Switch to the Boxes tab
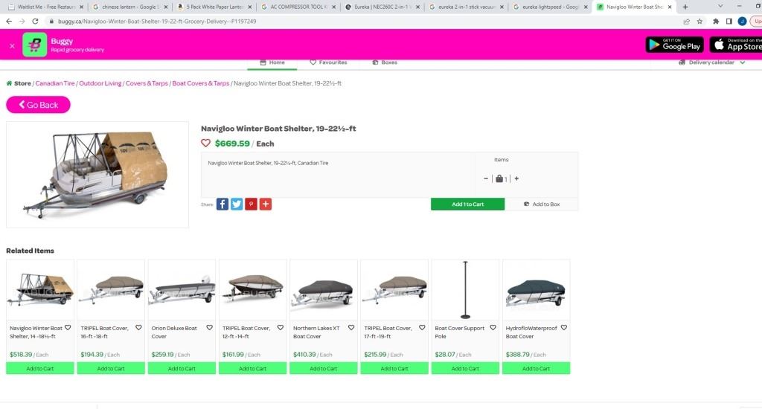The height and width of the screenshot is (409, 762). click(385, 62)
